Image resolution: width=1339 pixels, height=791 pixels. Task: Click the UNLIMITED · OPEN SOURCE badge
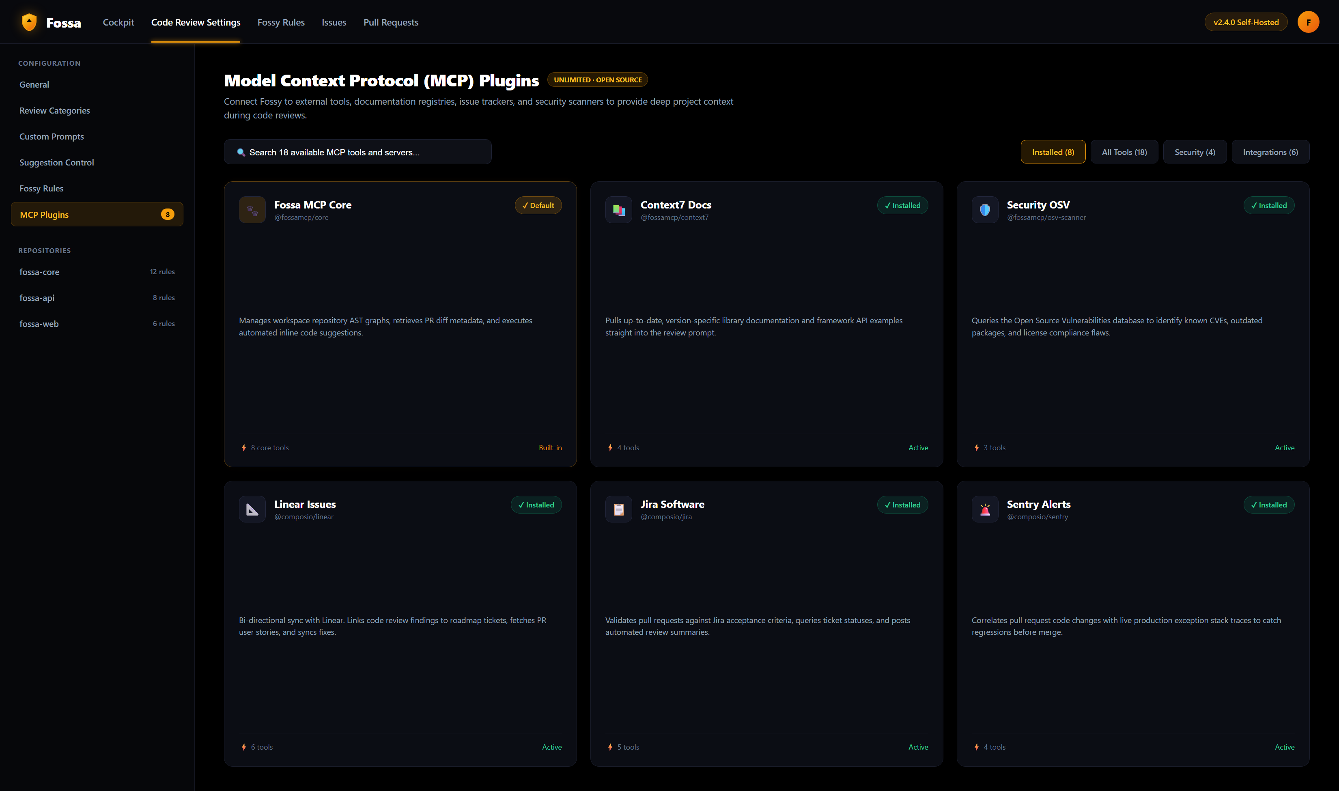598,80
